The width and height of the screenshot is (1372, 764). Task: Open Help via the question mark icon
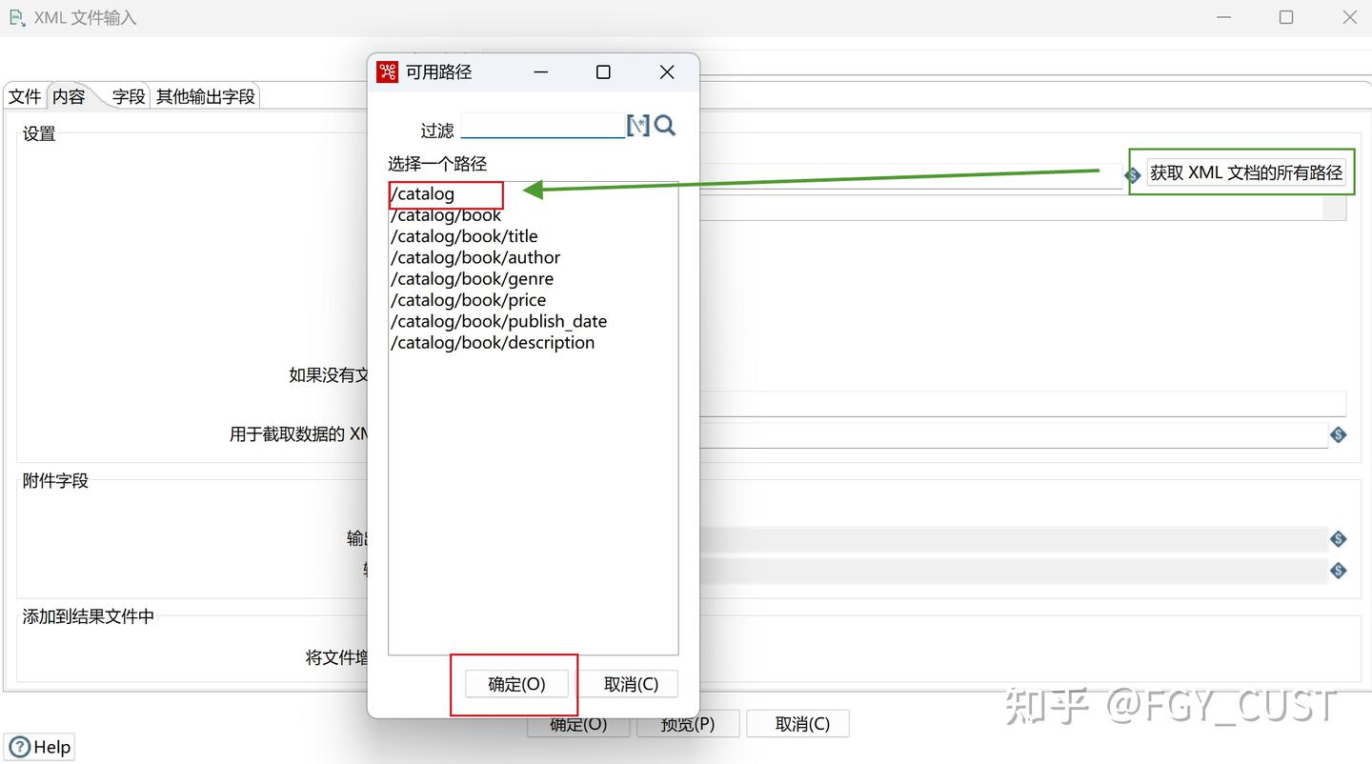(21, 747)
